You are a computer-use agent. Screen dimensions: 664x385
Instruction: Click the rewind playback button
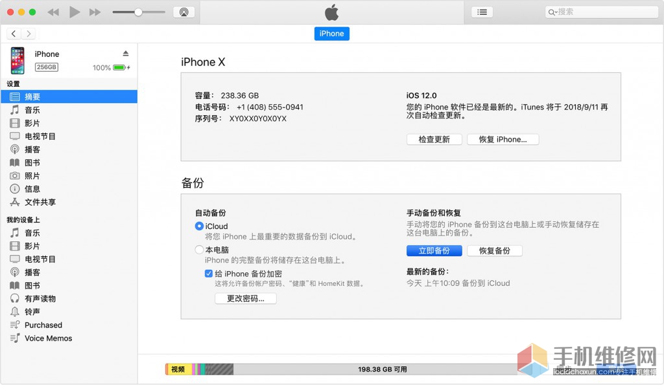coord(53,12)
